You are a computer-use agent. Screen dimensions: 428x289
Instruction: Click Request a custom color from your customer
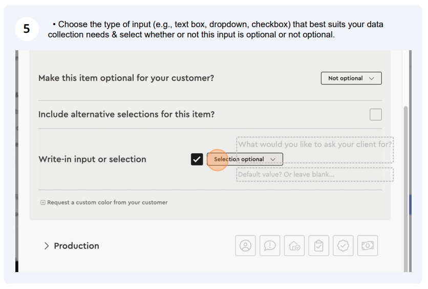(108, 202)
